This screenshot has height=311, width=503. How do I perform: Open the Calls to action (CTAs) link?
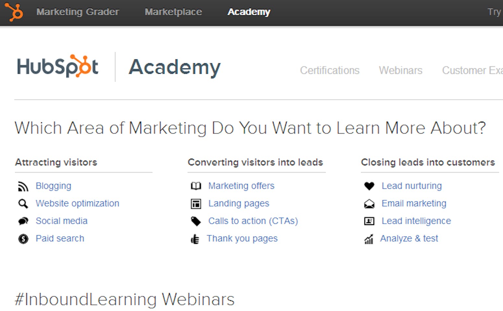coord(253,221)
